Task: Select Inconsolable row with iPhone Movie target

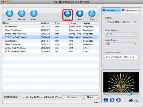Action: 51,27
